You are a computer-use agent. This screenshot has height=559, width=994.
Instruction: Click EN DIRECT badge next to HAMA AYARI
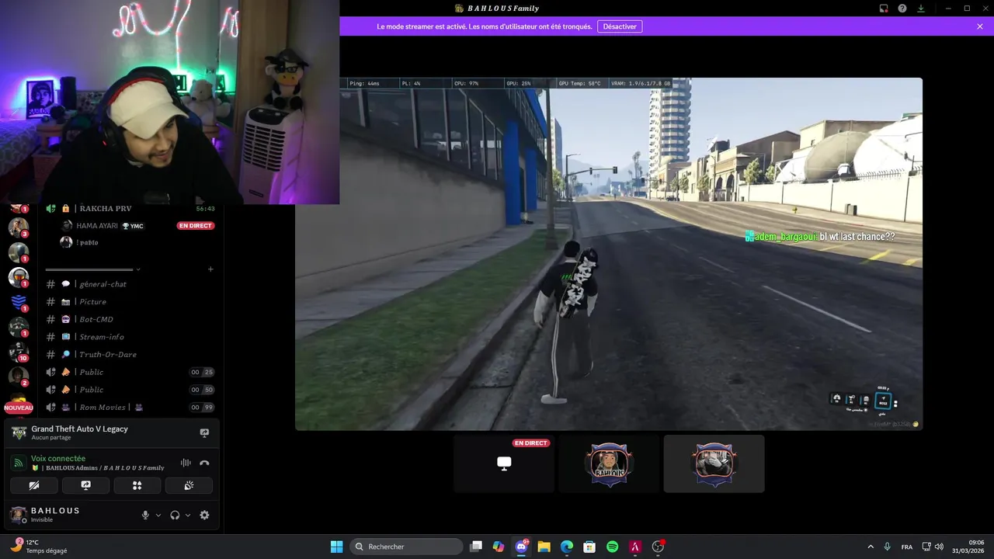pyautogui.click(x=196, y=226)
